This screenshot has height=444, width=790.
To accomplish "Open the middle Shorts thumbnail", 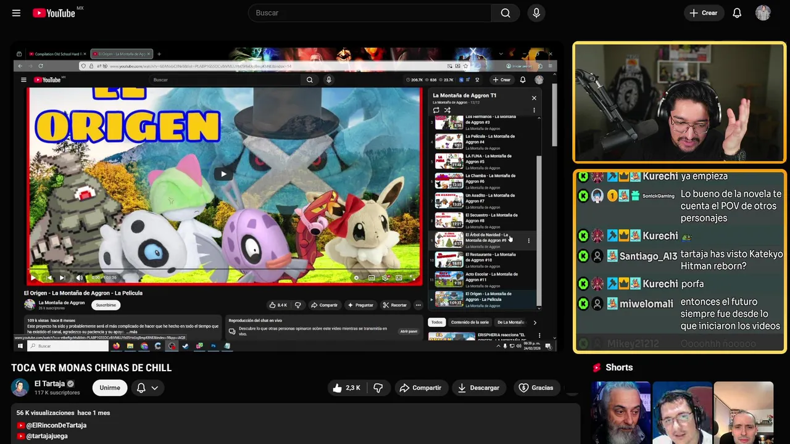I will point(682,413).
